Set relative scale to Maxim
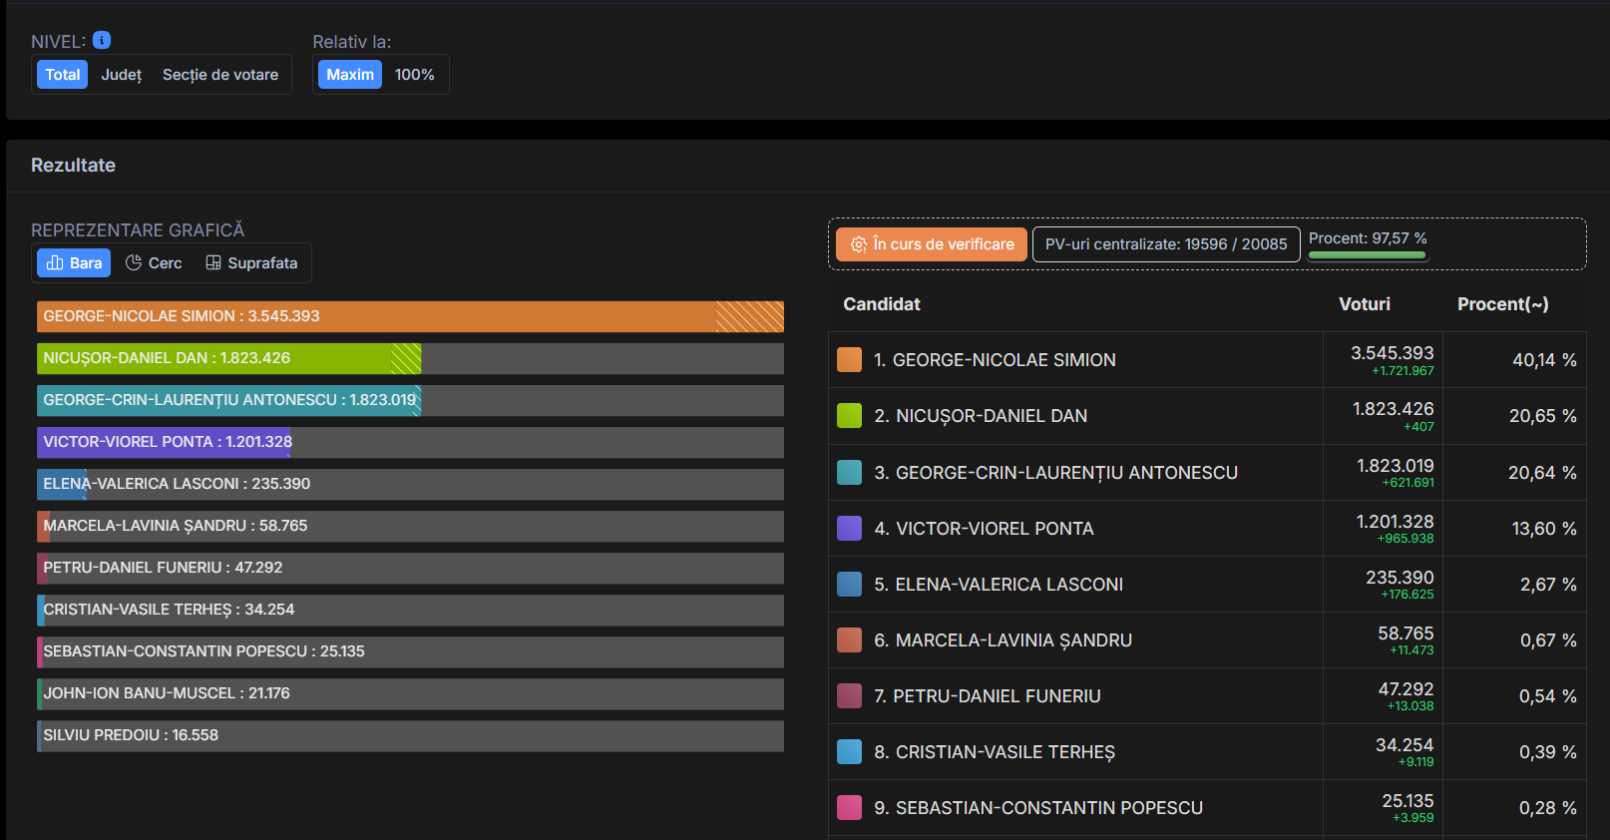 (x=350, y=75)
